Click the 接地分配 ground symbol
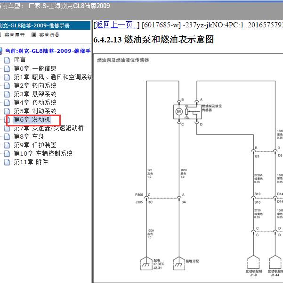 coord(179,263)
